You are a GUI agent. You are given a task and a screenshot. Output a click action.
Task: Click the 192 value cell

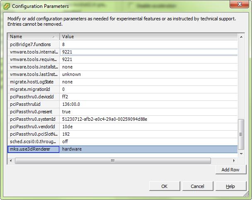click(148, 134)
